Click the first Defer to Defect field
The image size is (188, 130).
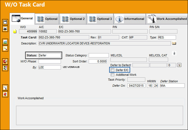[141, 65]
